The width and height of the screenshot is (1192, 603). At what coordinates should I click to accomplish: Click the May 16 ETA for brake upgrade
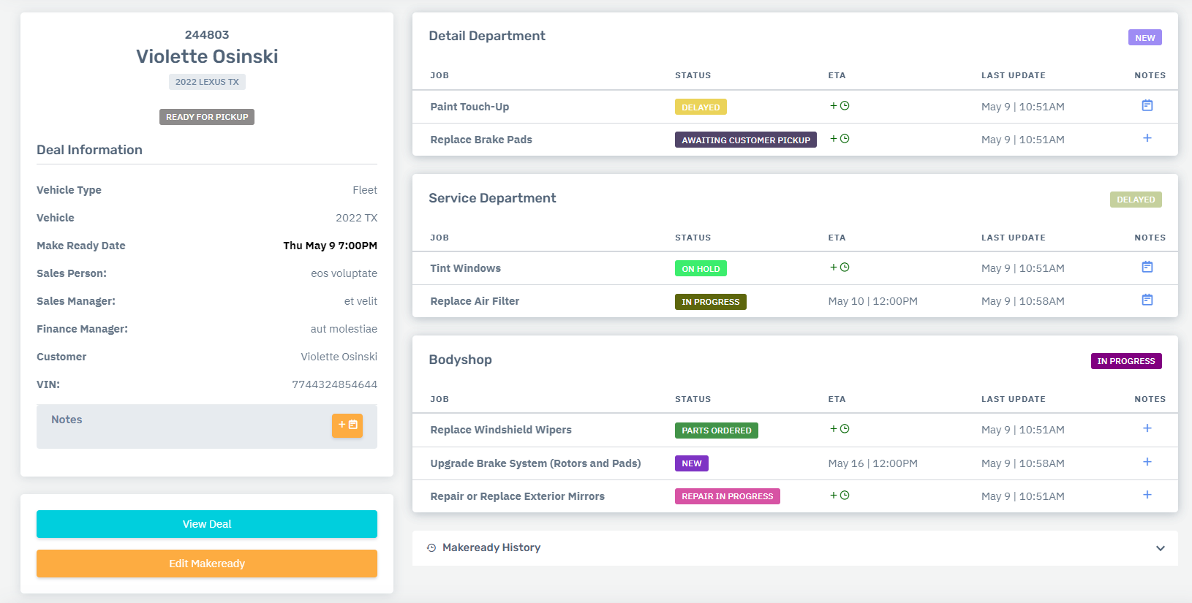872,463
